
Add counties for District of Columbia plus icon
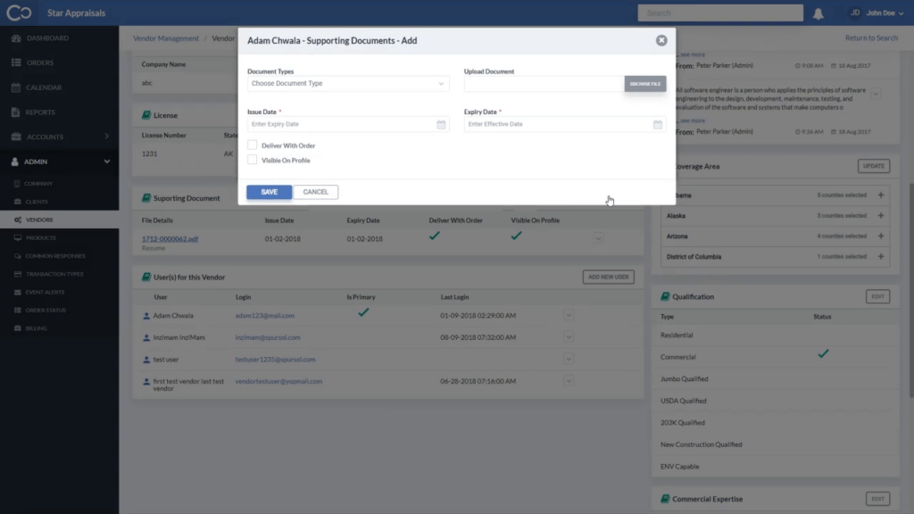(x=881, y=256)
